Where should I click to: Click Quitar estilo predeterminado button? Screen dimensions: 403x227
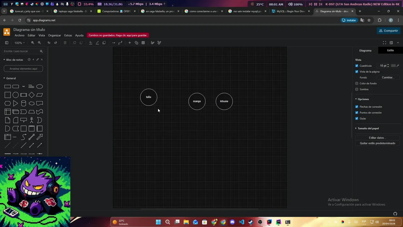377,143
